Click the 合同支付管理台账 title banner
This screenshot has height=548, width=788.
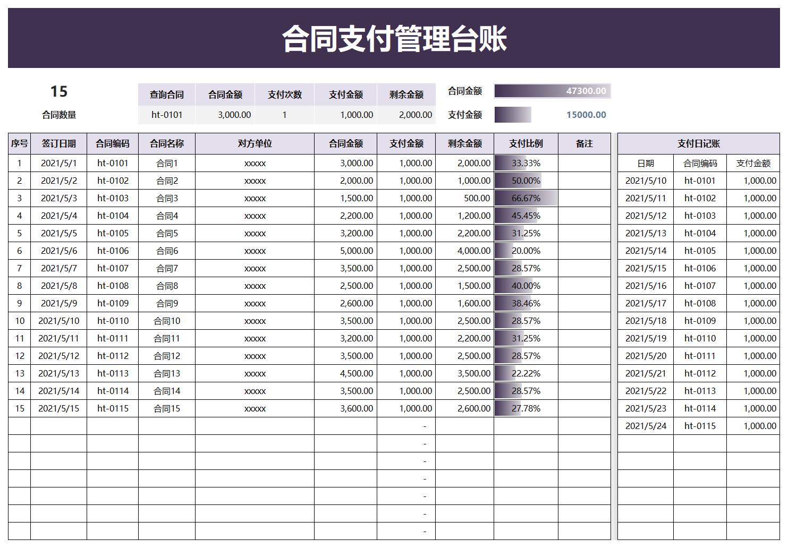394,38
